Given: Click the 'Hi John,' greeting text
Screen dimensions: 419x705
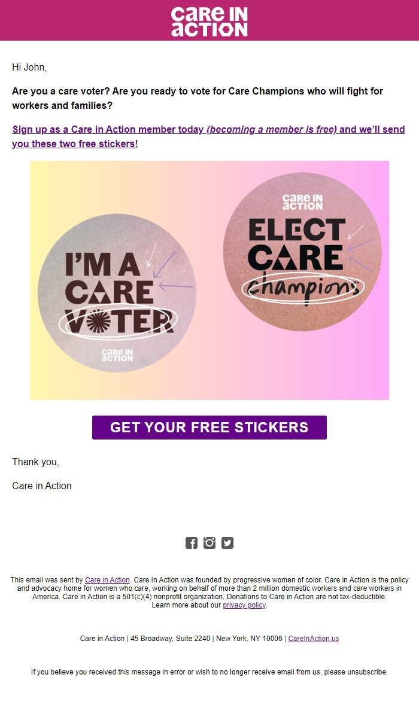Looking at the screenshot, I should (29, 68).
